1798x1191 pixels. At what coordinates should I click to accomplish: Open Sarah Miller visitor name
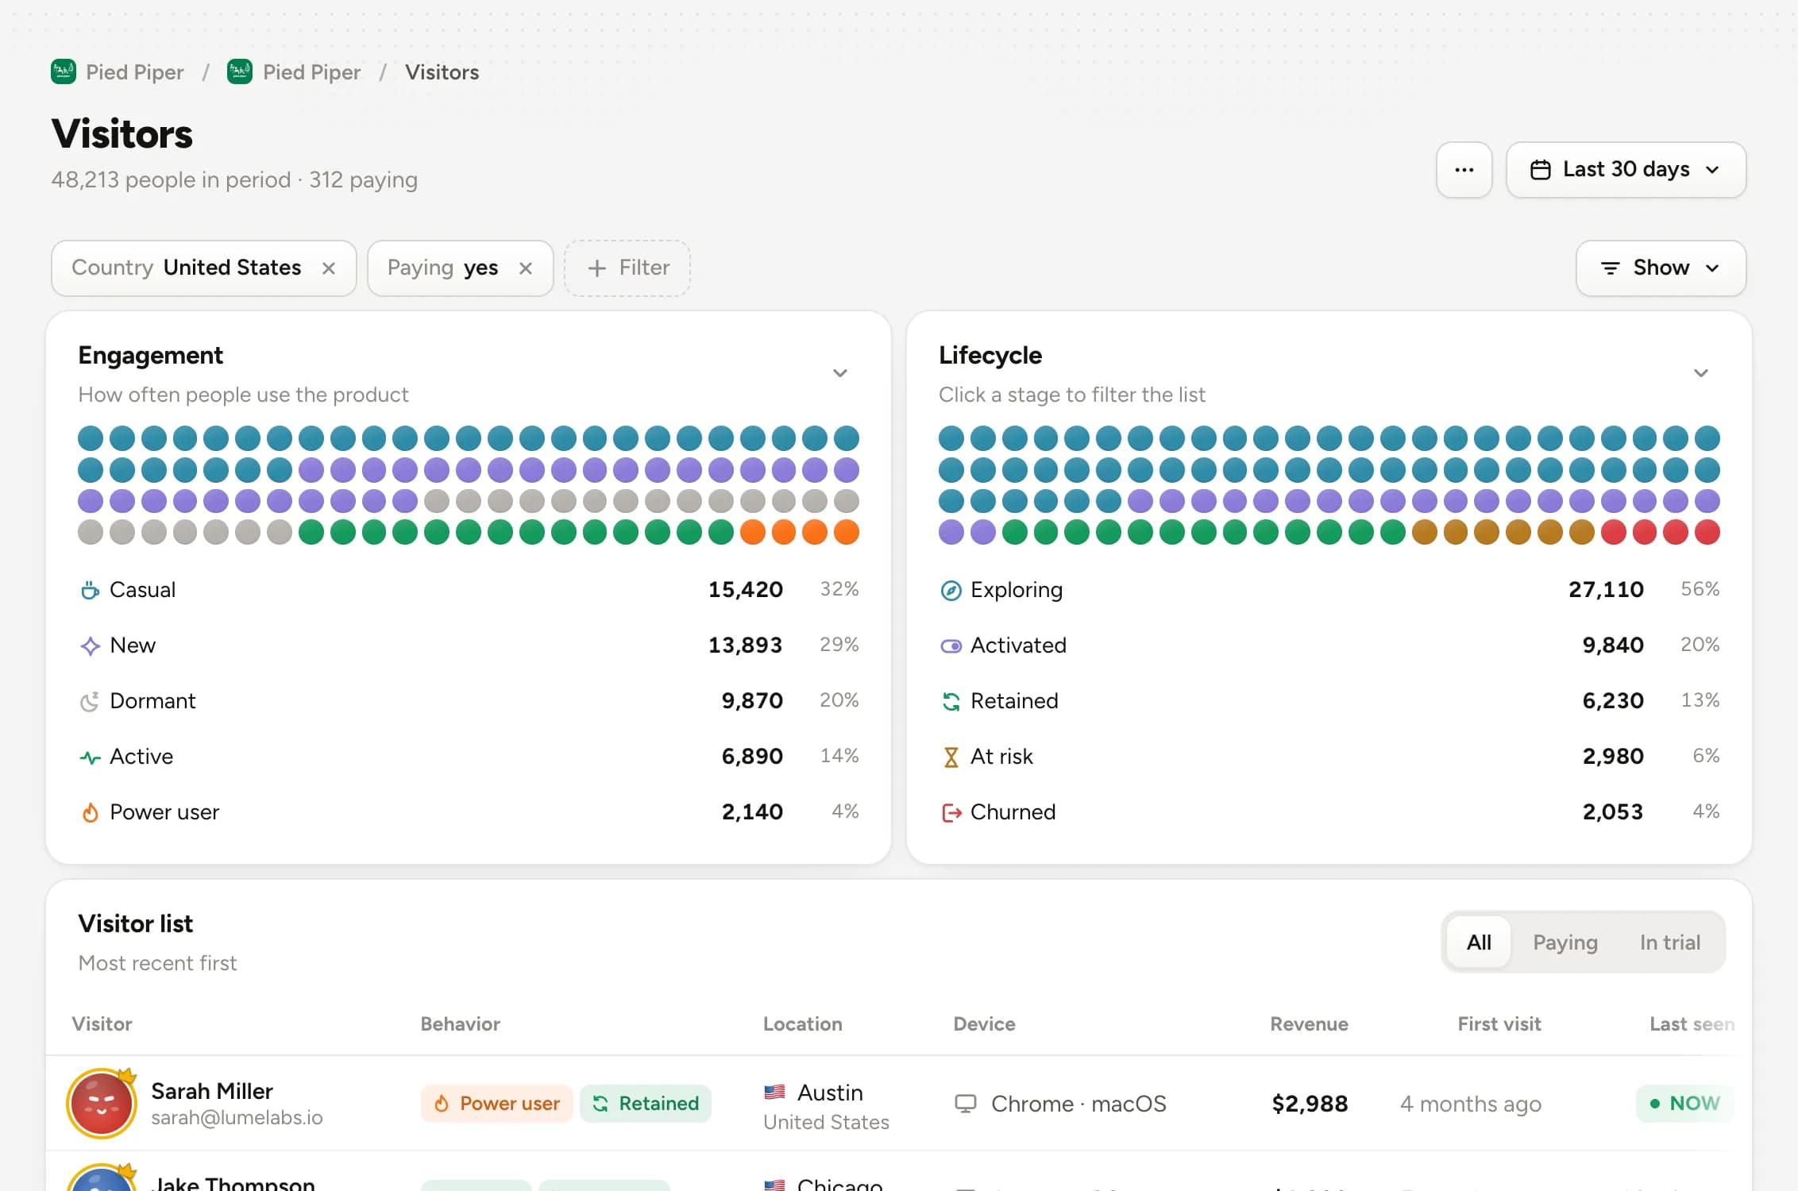[212, 1091]
